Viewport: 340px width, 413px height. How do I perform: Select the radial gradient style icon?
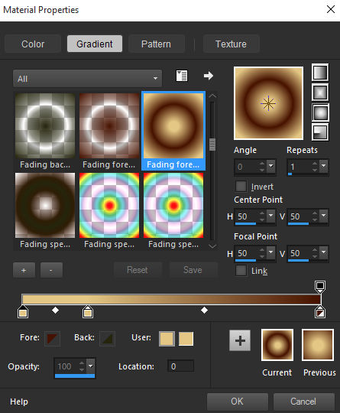(x=320, y=132)
